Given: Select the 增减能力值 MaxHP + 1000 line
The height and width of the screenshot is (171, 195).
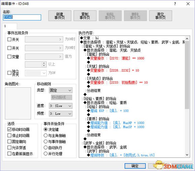Looking at the screenshot, I should tap(116, 123).
